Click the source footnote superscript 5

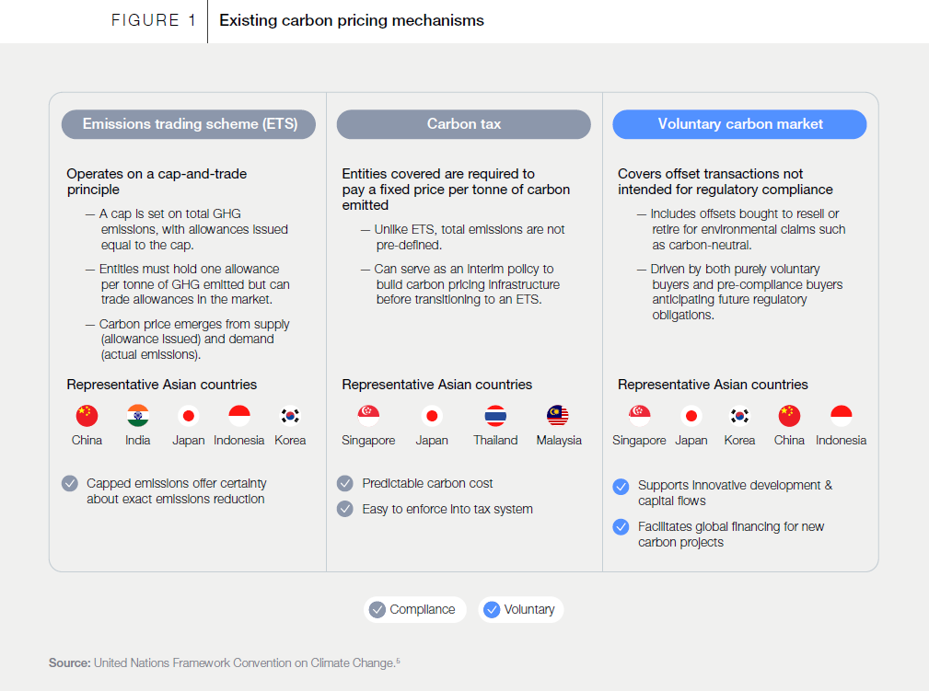click(398, 660)
